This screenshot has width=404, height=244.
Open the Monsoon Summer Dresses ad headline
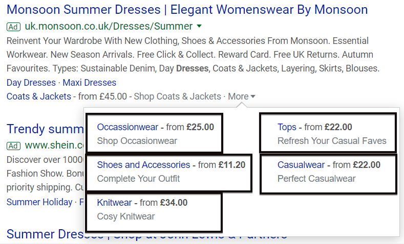(187, 10)
